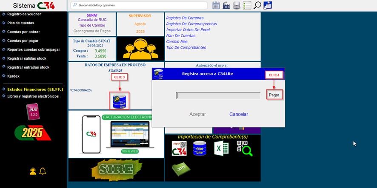
Task: Open the database icon in top toolbar
Action: tap(237, 6)
